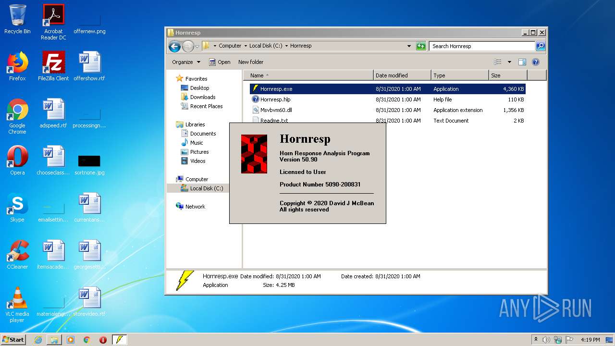The height and width of the screenshot is (346, 615).
Task: Open Explorer help question-mark button
Action: [536, 62]
